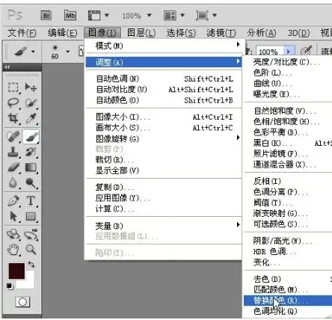Select the Eyedropper tool

point(31,118)
